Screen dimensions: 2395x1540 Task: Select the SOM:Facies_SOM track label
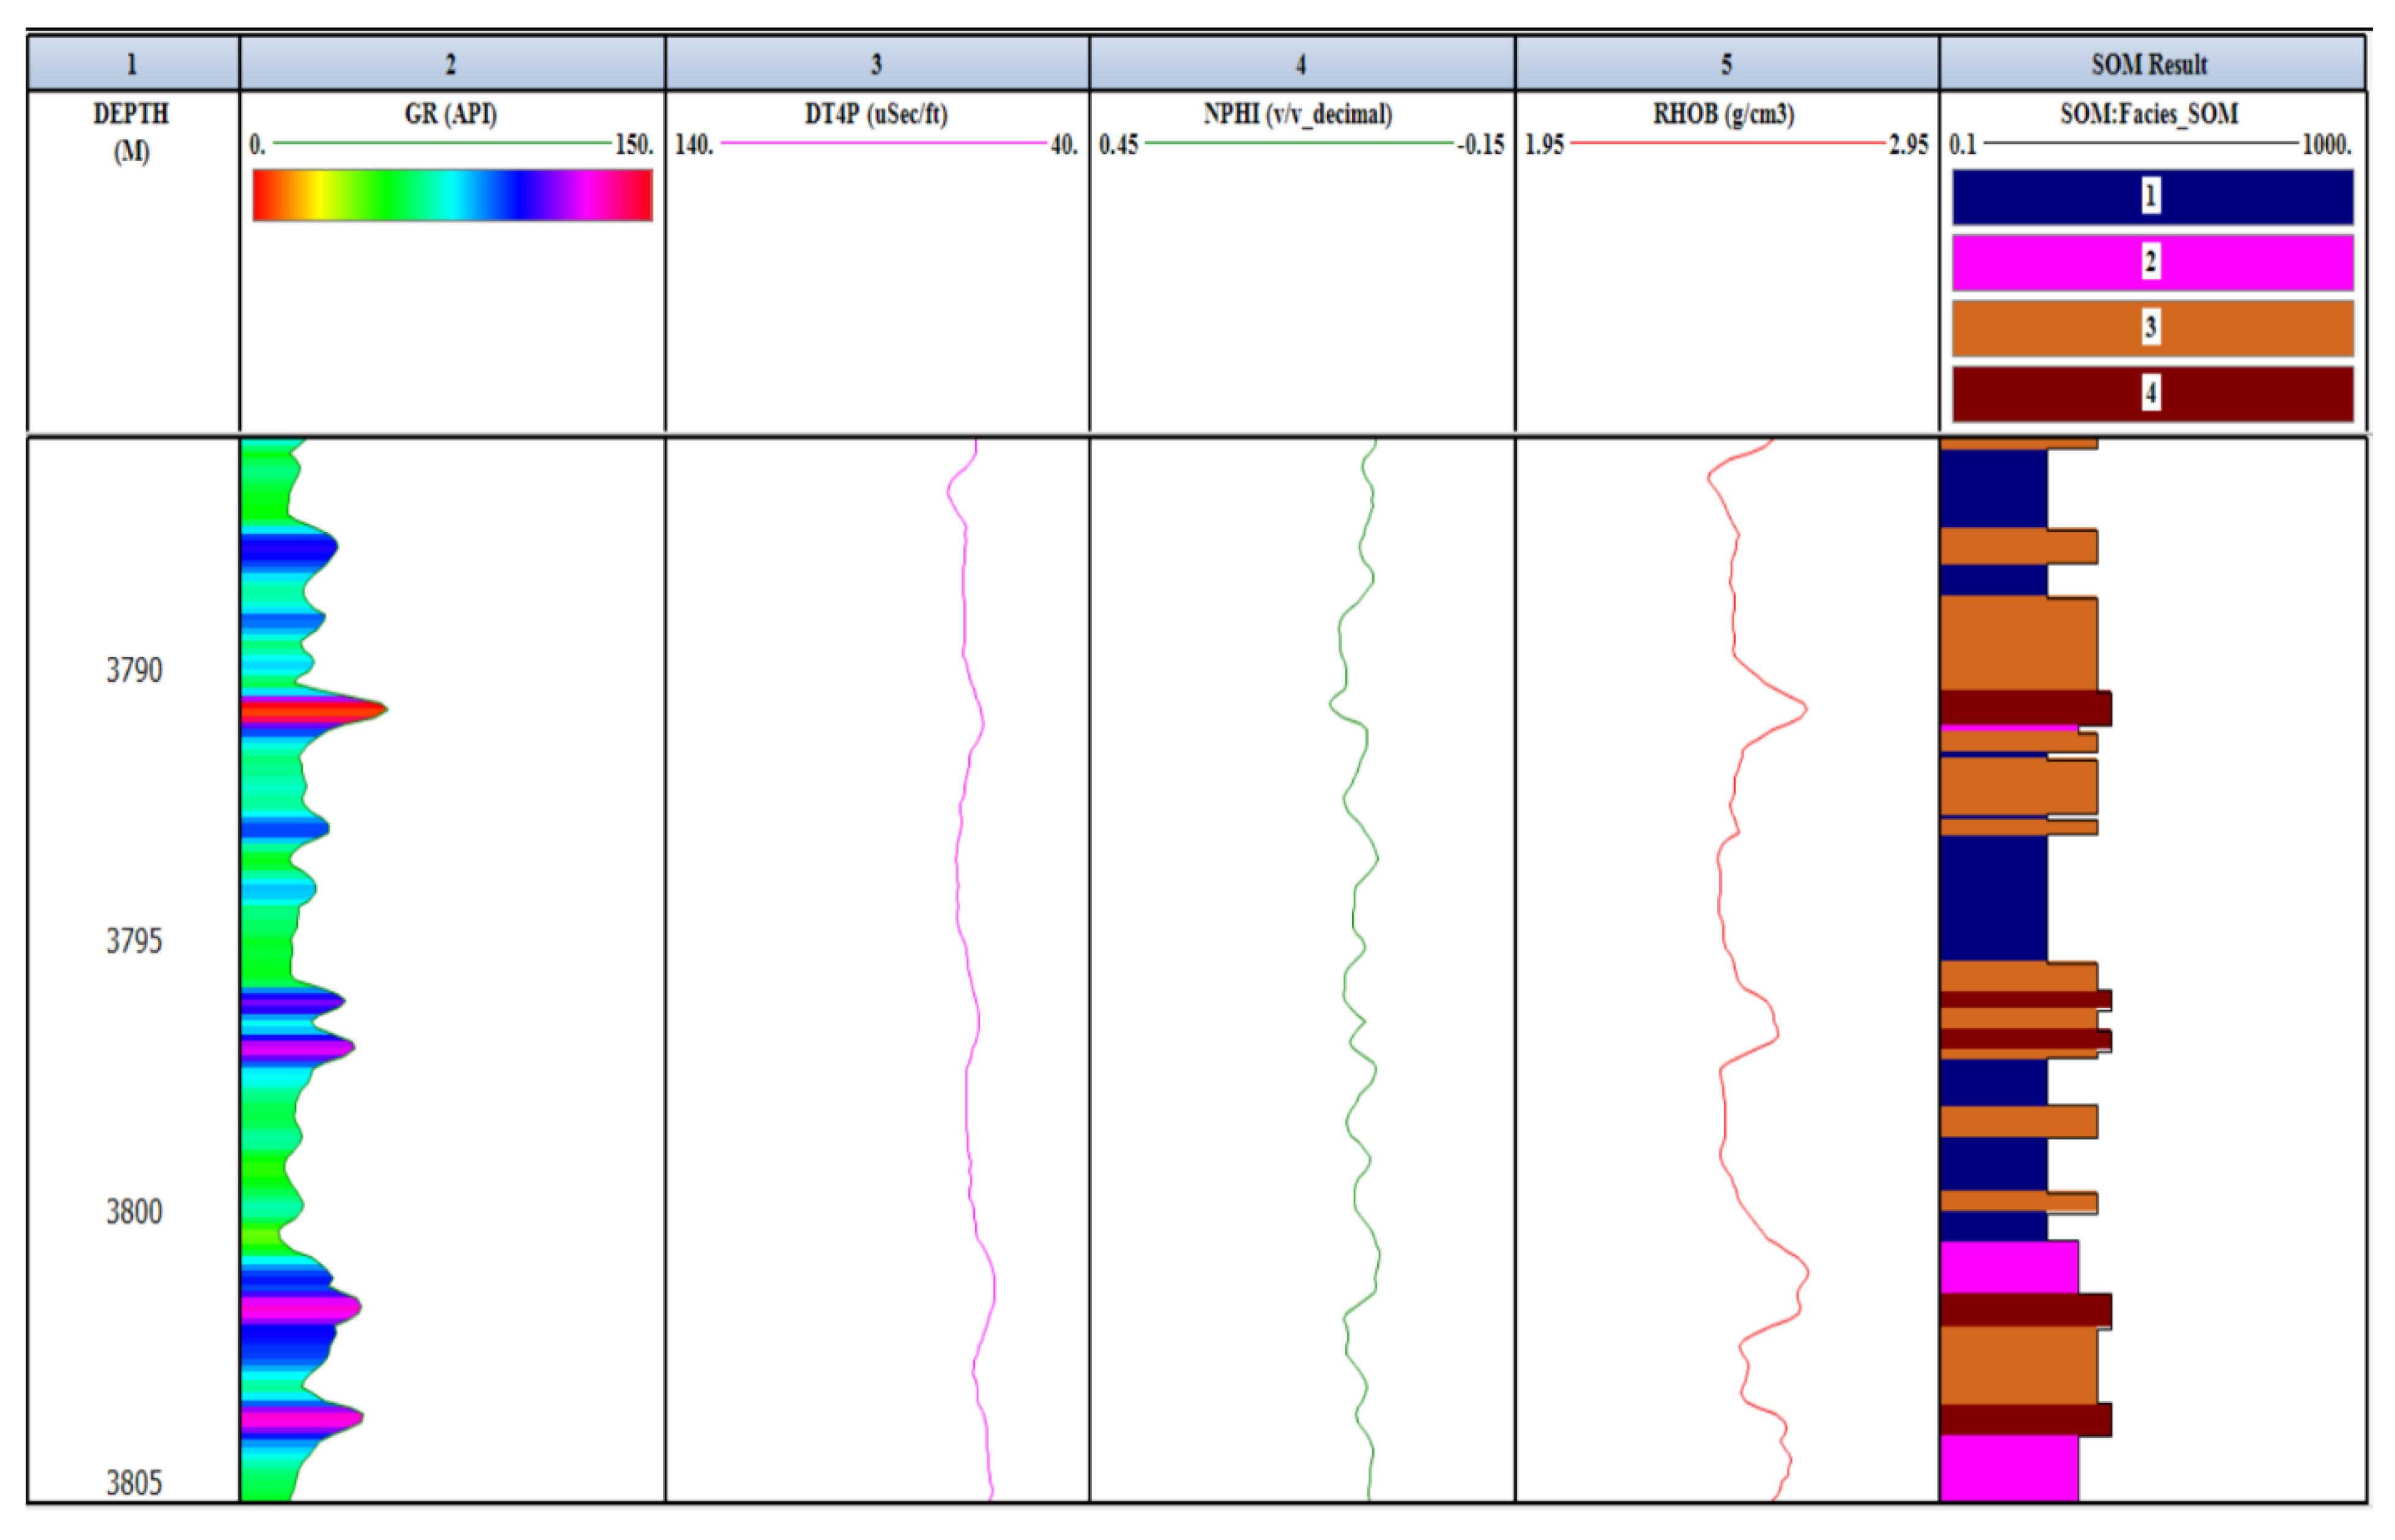[x=2150, y=114]
